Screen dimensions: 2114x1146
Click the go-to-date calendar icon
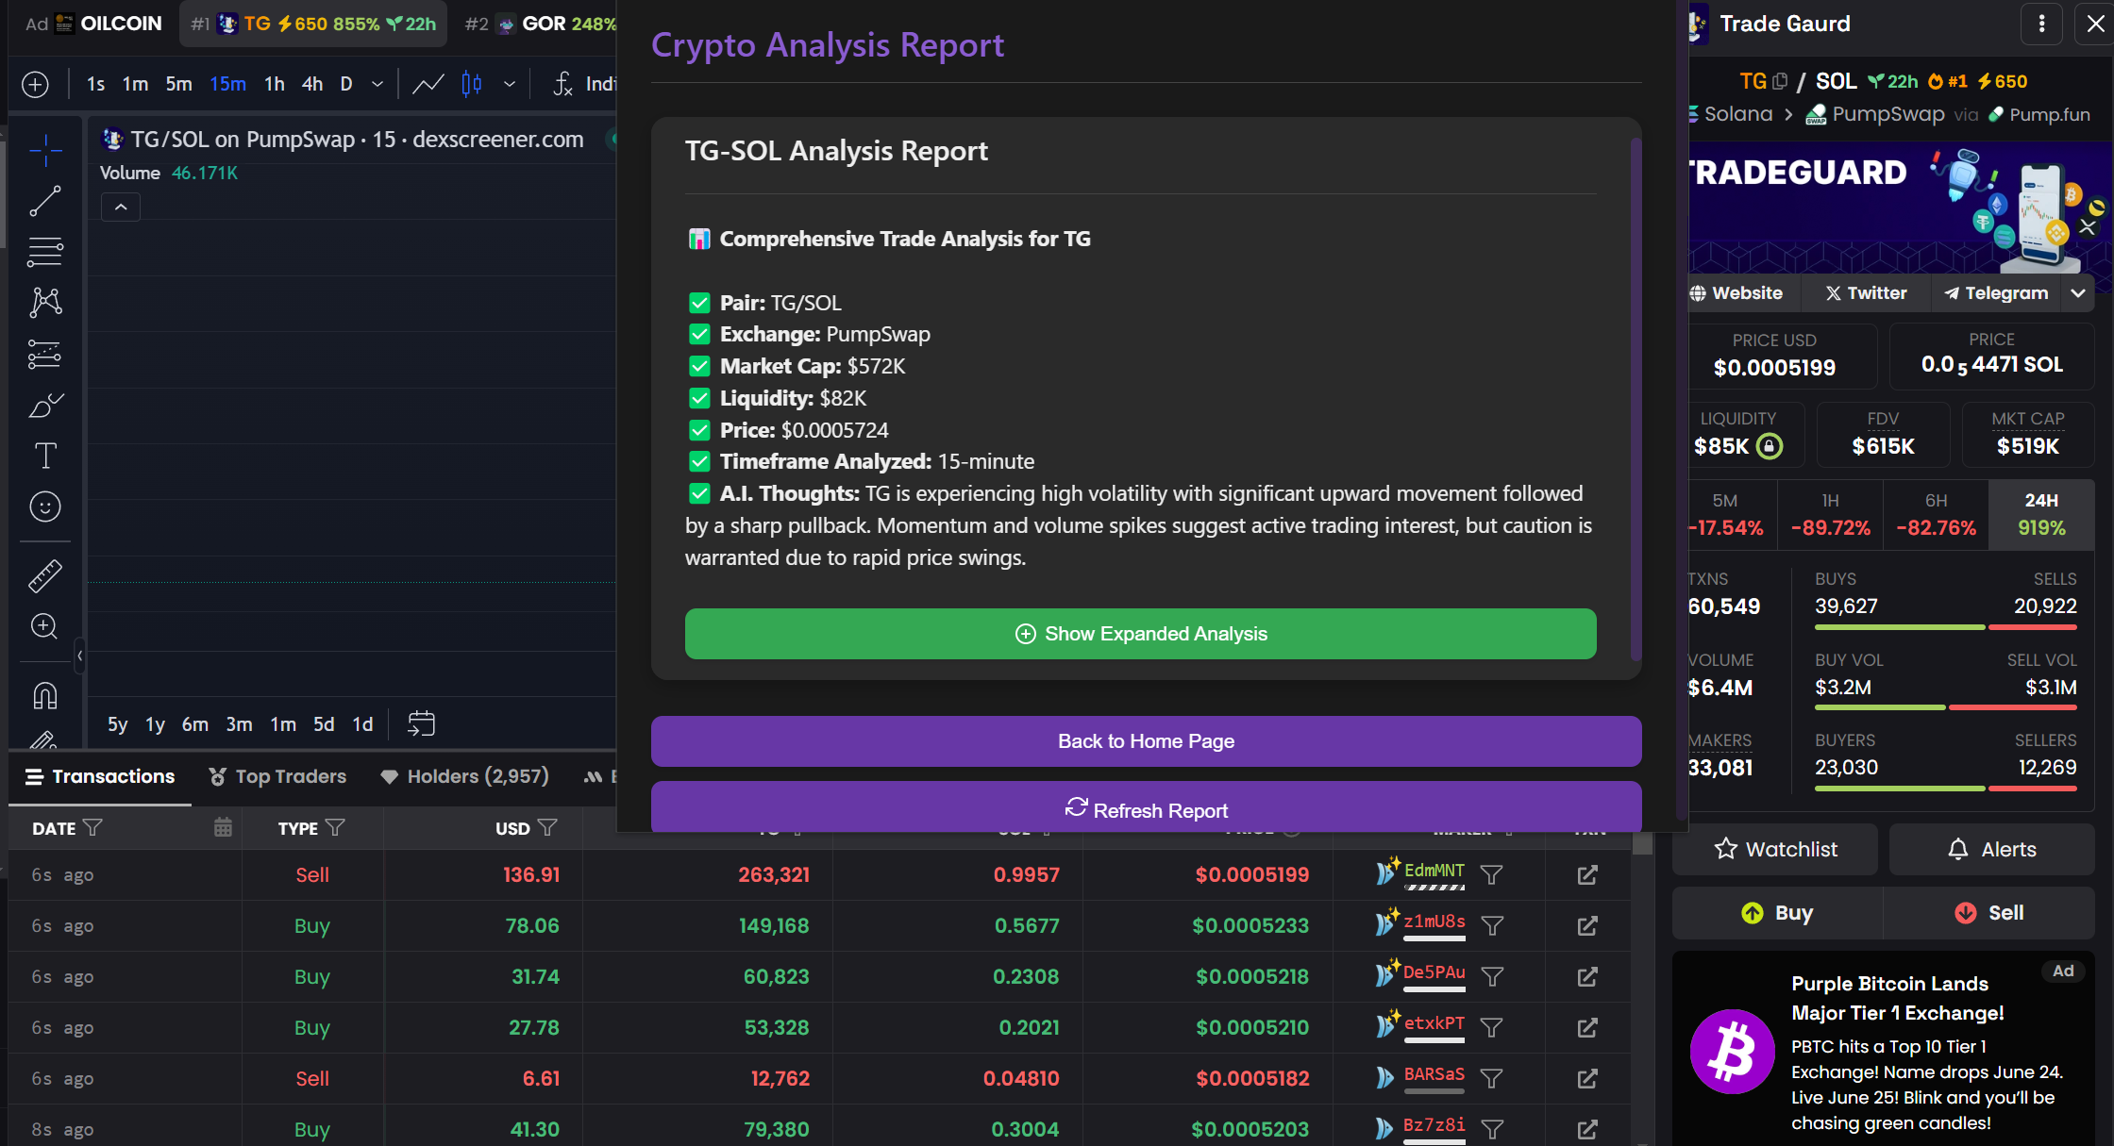coord(421,723)
